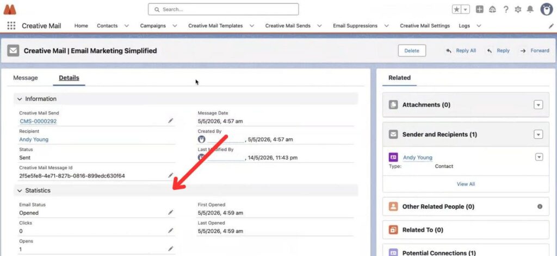557x256 pixels.
Task: Collapse the Information section
Action: tap(20, 99)
